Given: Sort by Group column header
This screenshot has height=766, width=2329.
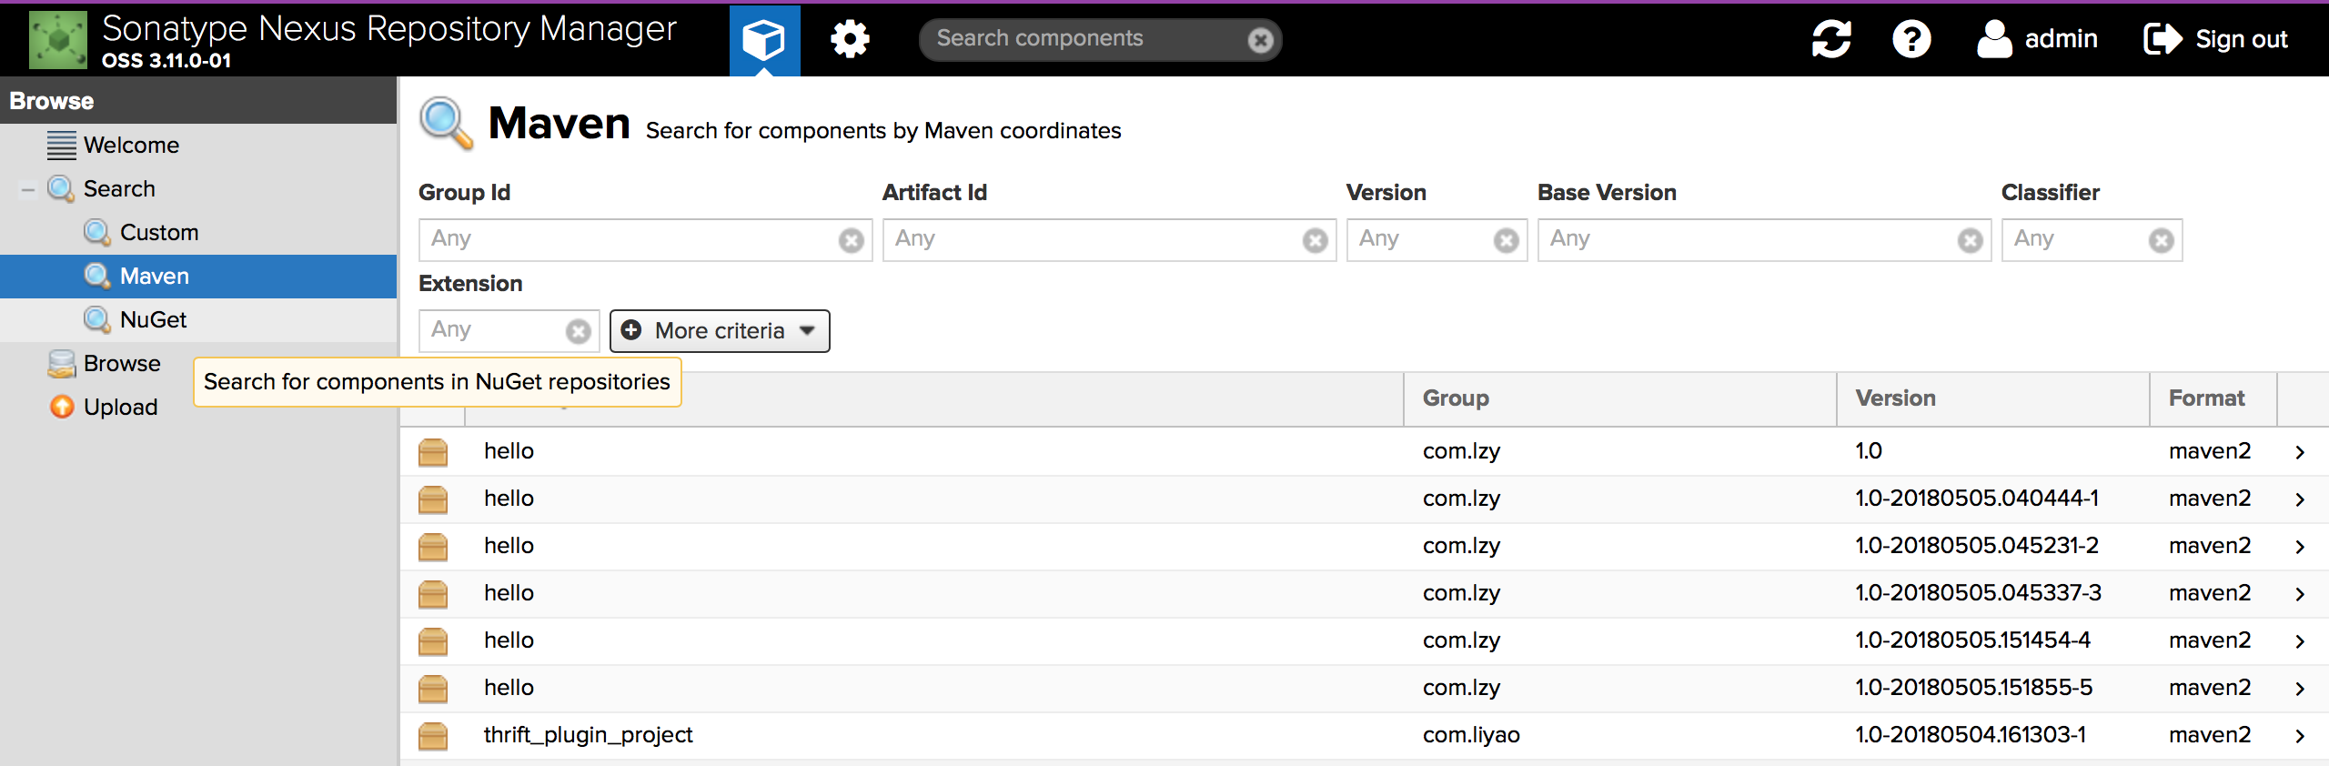Looking at the screenshot, I should [x=1619, y=398].
